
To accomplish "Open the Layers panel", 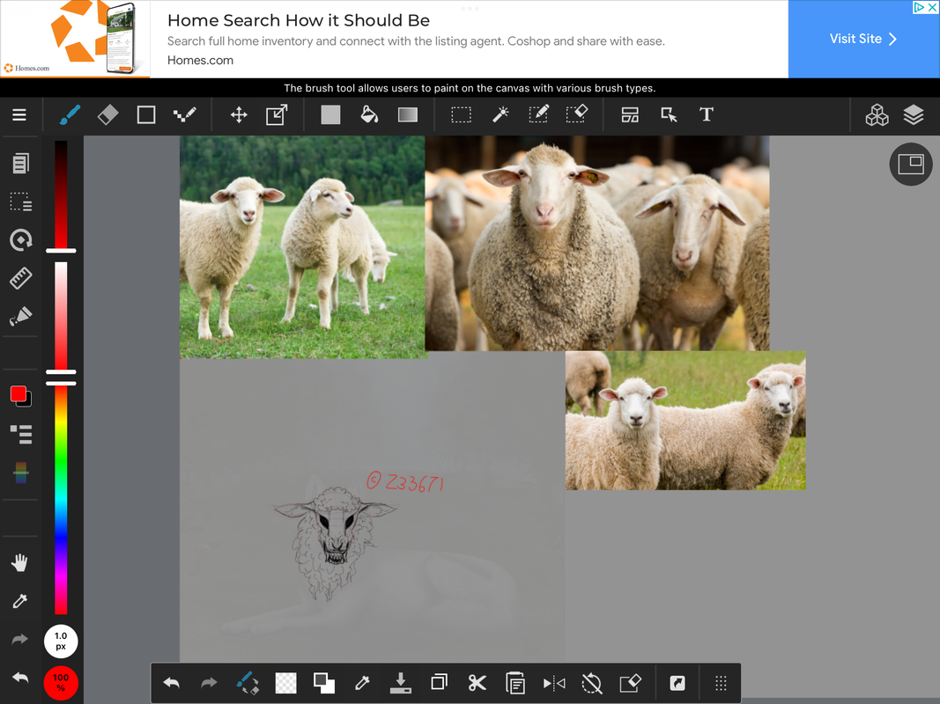I will pos(914,114).
